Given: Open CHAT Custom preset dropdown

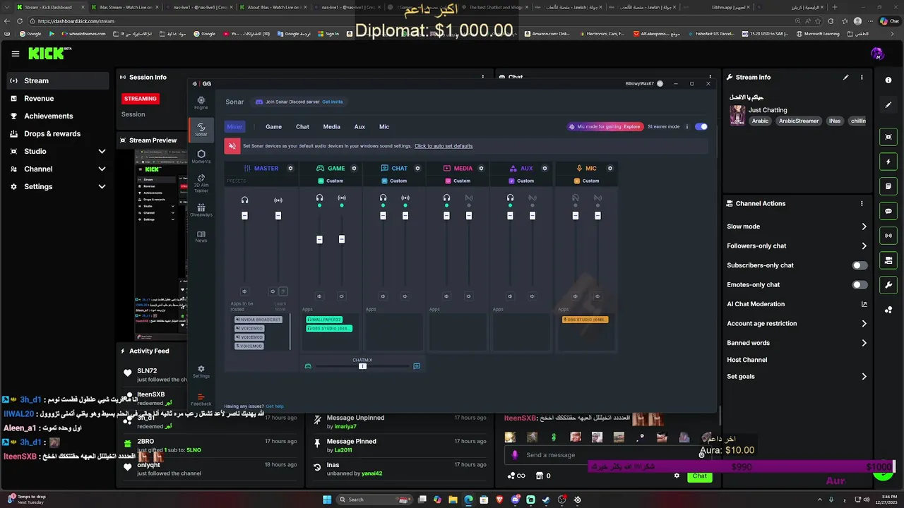Looking at the screenshot, I should 395,181.
